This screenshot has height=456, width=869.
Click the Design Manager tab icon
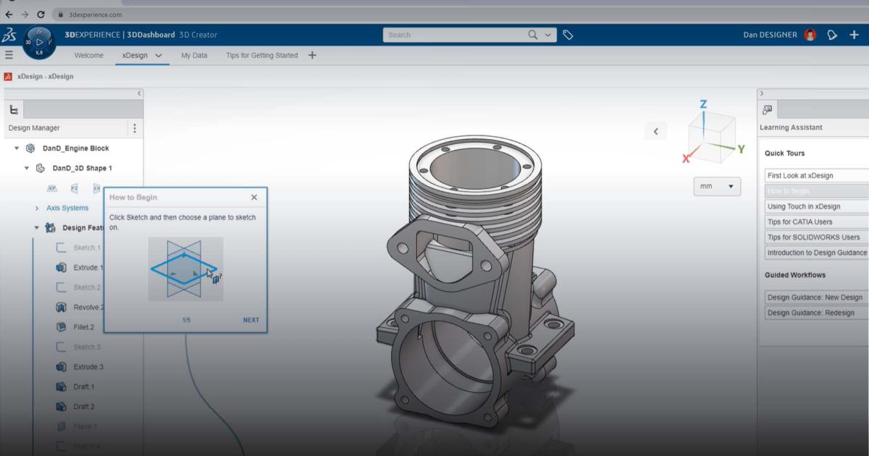coord(14,109)
